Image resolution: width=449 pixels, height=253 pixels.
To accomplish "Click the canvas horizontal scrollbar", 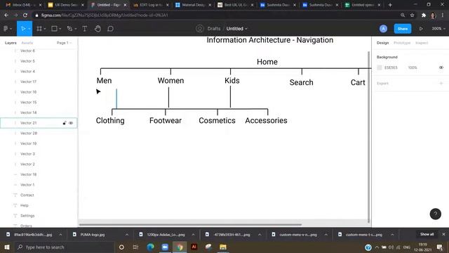I will click(190, 225).
